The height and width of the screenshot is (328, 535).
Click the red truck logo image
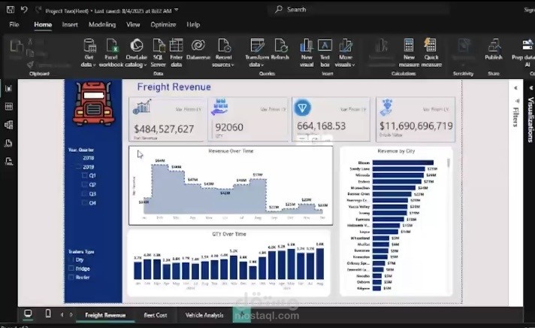tap(93, 104)
